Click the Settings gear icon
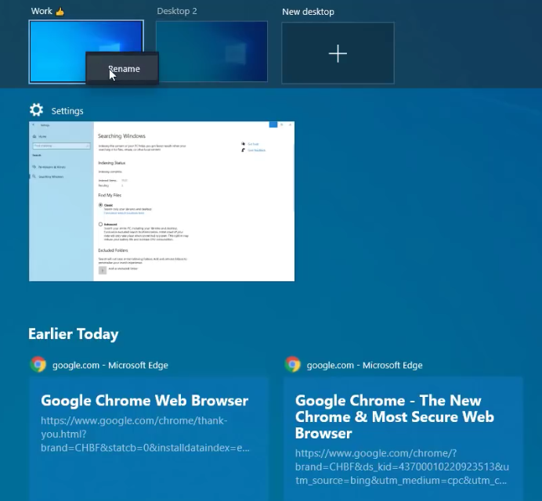Image resolution: width=542 pixels, height=501 pixels. coord(36,110)
